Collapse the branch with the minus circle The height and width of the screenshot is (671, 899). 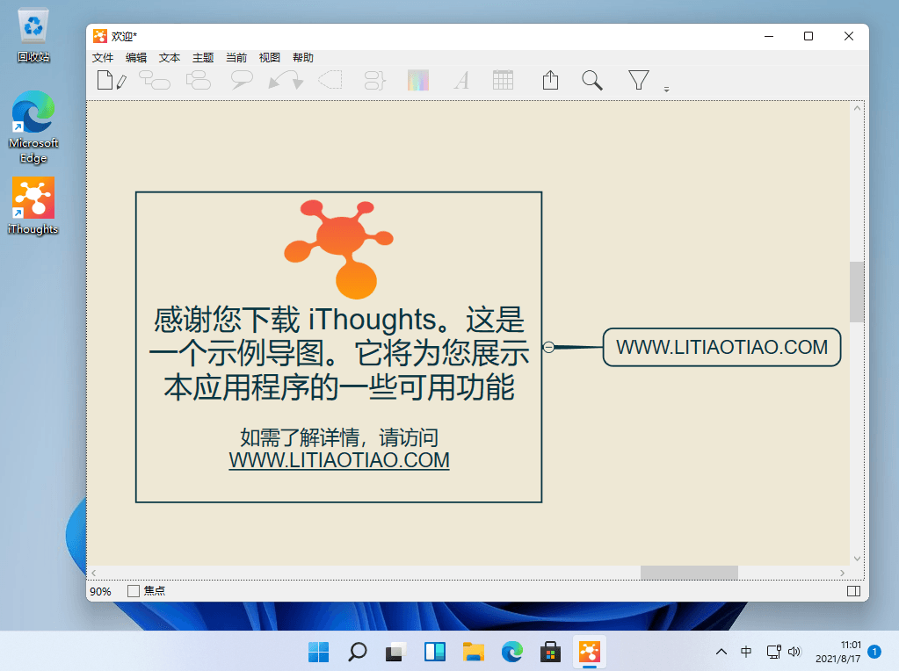[548, 347]
